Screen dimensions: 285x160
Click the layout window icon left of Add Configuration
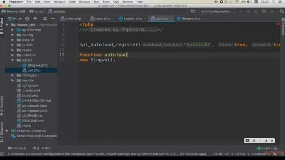[193, 11]
